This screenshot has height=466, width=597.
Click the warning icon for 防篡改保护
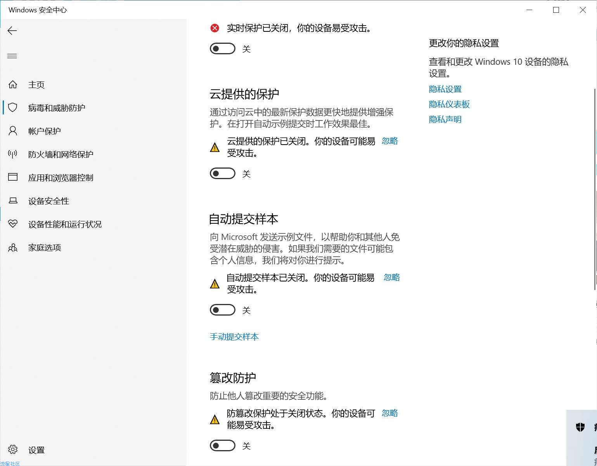pyautogui.click(x=215, y=419)
